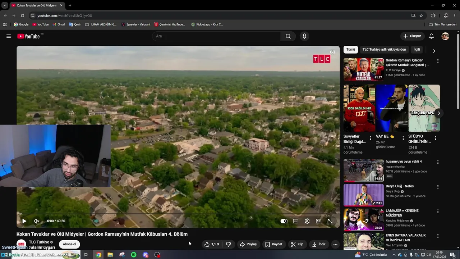Unmute the video via the speaker icon
The image size is (460, 259).
tap(37, 221)
